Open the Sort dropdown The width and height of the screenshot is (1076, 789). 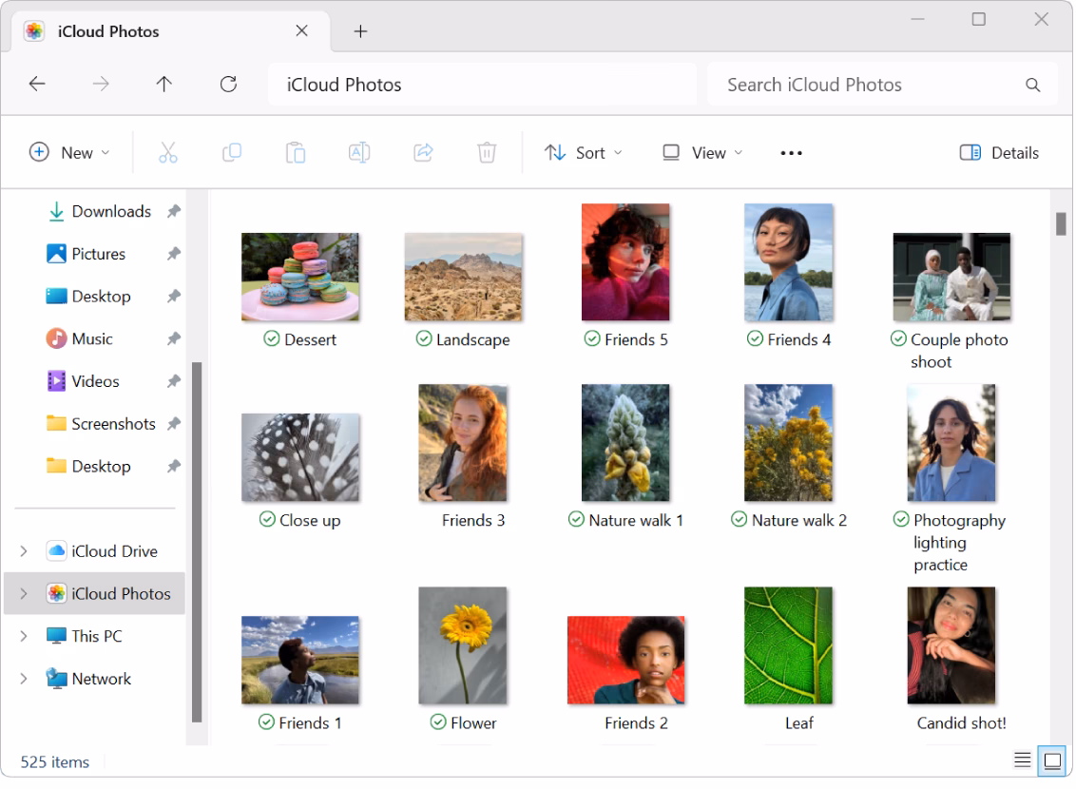(x=583, y=152)
